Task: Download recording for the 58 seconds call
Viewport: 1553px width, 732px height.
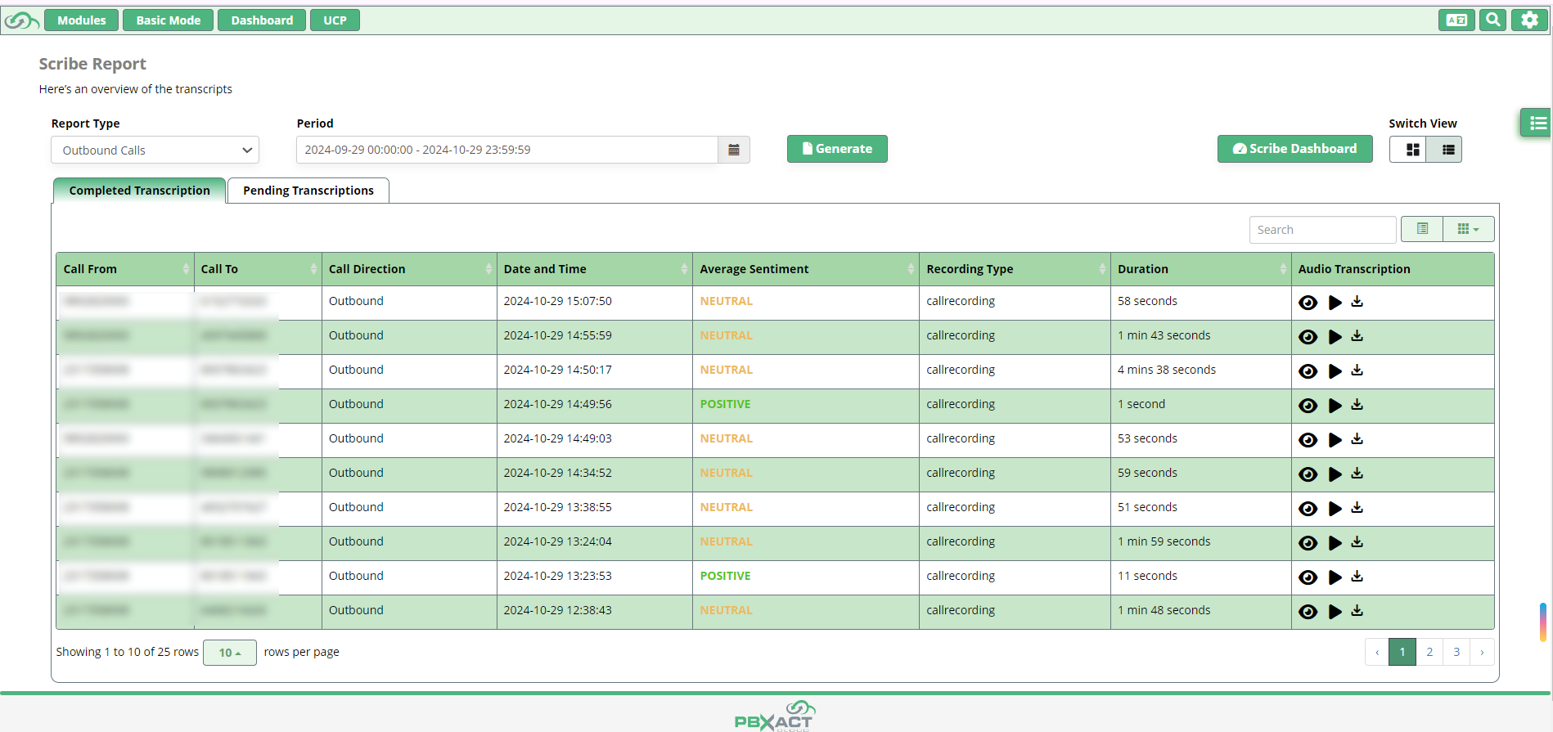Action: coord(1357,302)
